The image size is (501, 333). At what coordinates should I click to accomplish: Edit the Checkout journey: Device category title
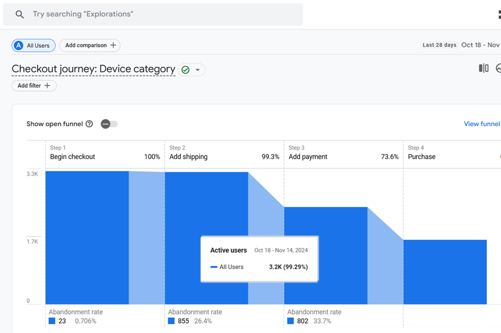point(94,69)
